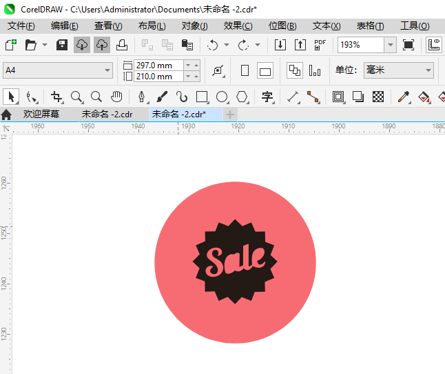Click the page width field 297.0 mm
The height and width of the screenshot is (374, 445).
click(x=158, y=66)
